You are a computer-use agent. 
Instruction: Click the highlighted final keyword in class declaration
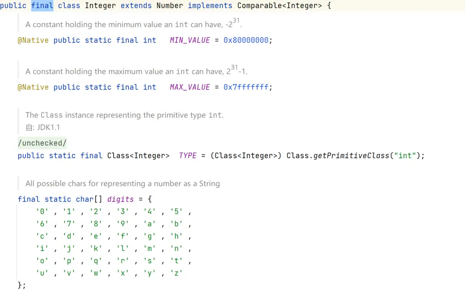[x=42, y=6]
